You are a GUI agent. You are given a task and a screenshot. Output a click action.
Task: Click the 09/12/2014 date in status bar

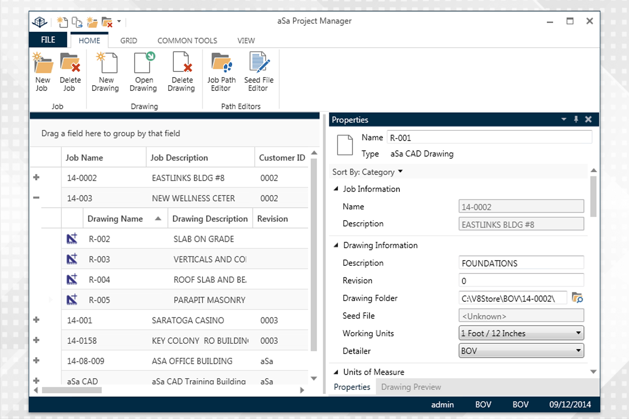pos(570,404)
